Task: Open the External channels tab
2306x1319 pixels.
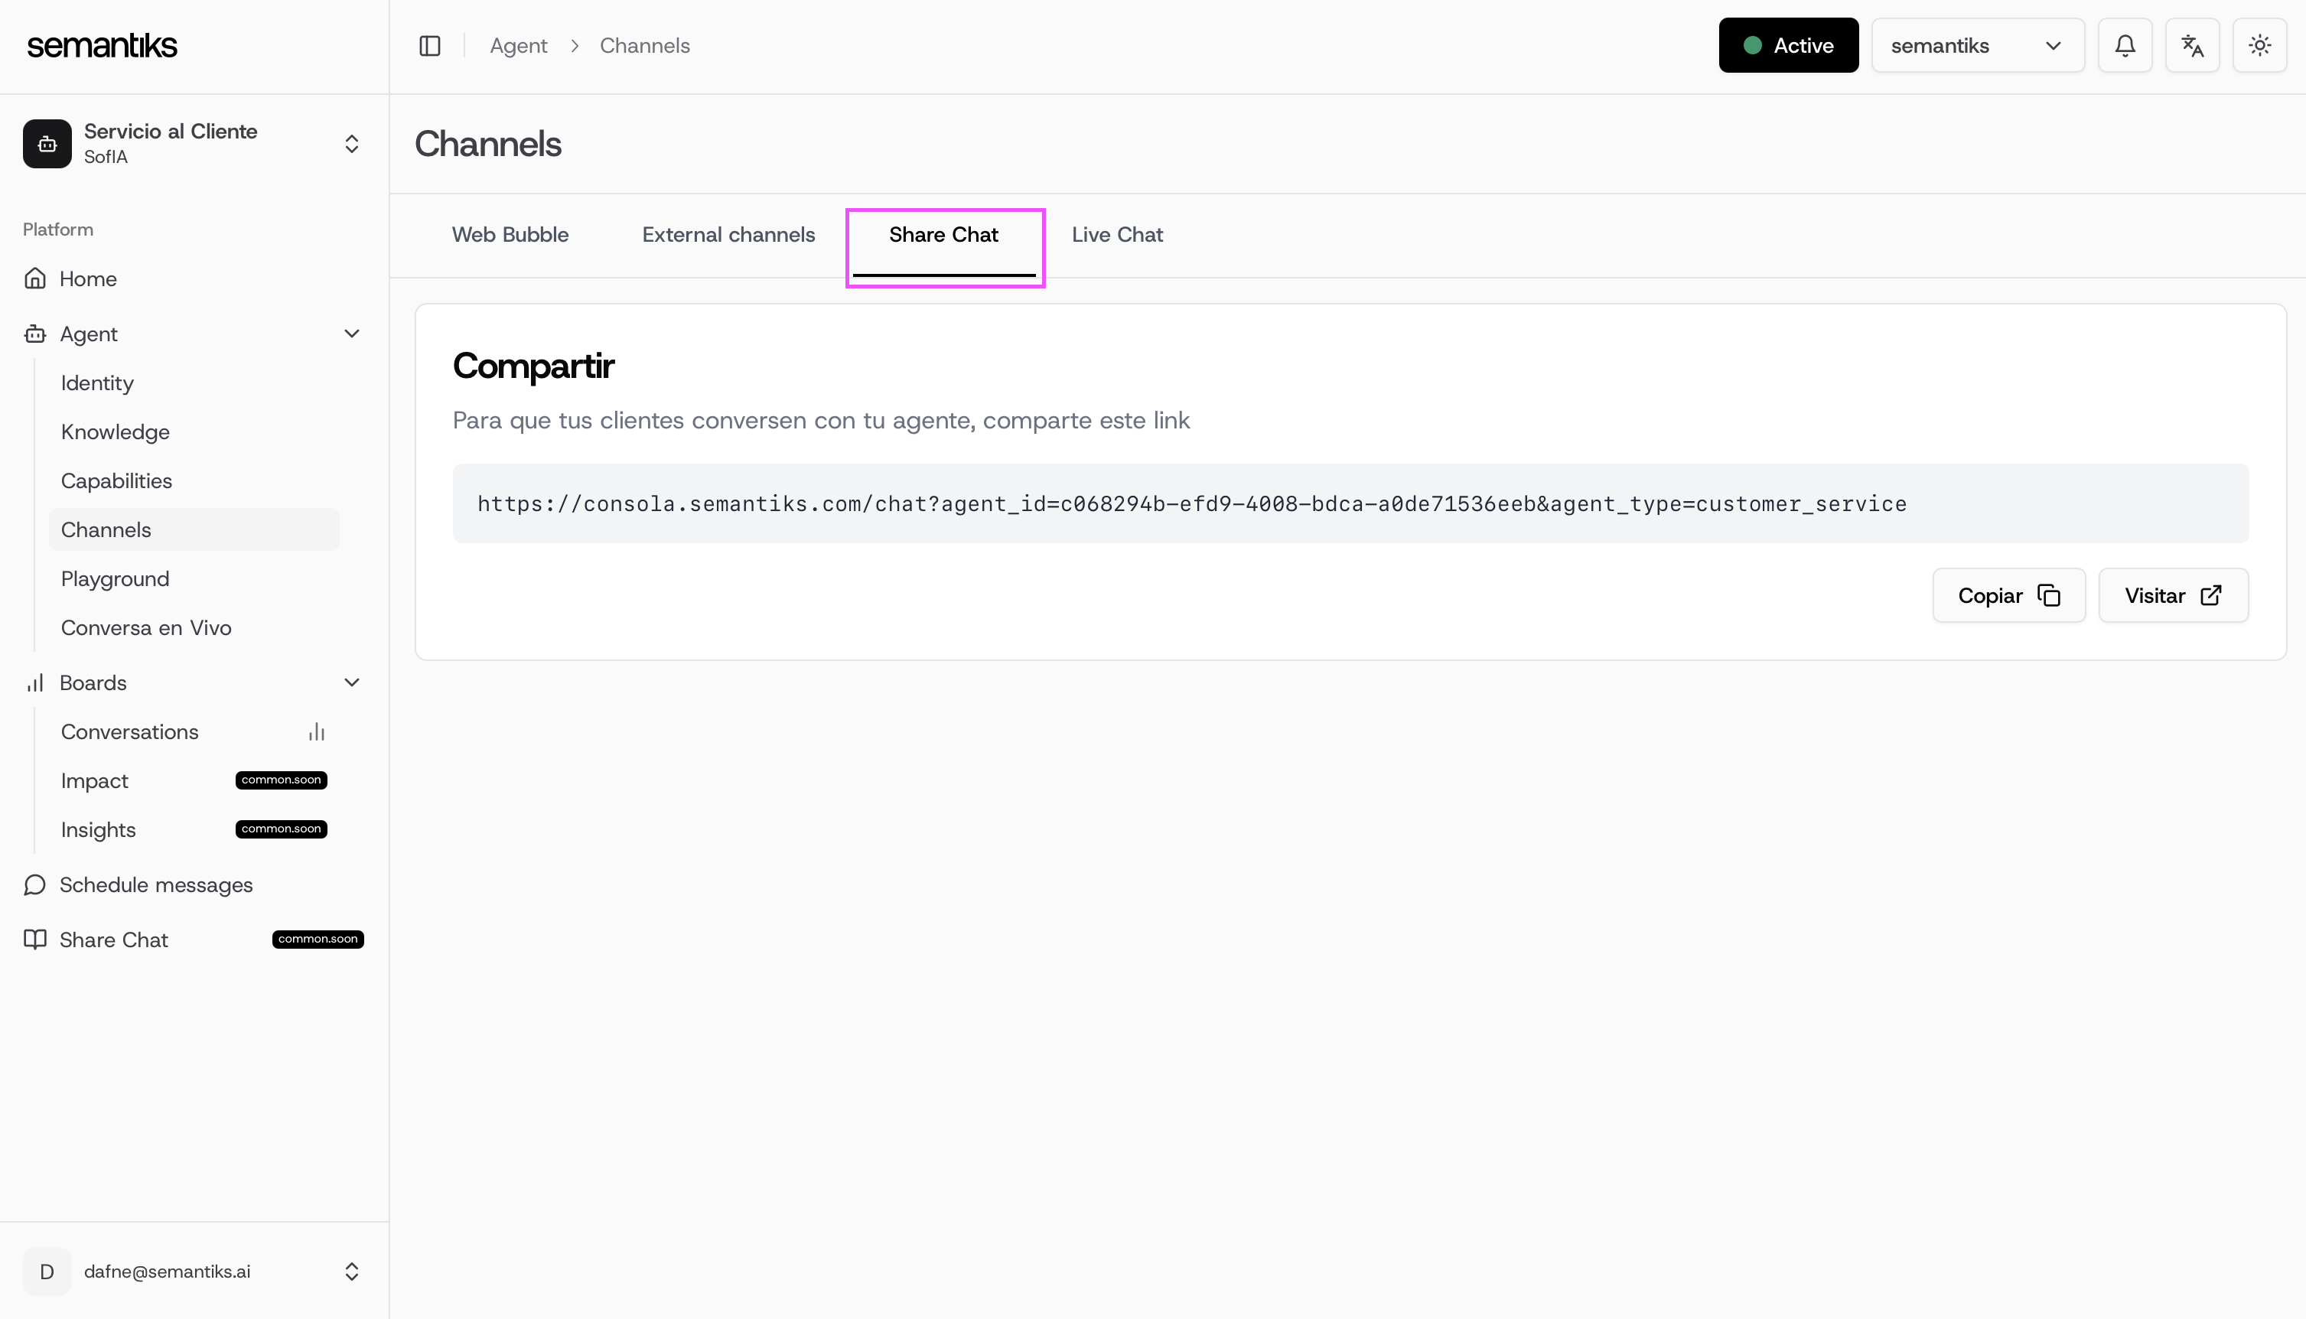Action: click(728, 235)
